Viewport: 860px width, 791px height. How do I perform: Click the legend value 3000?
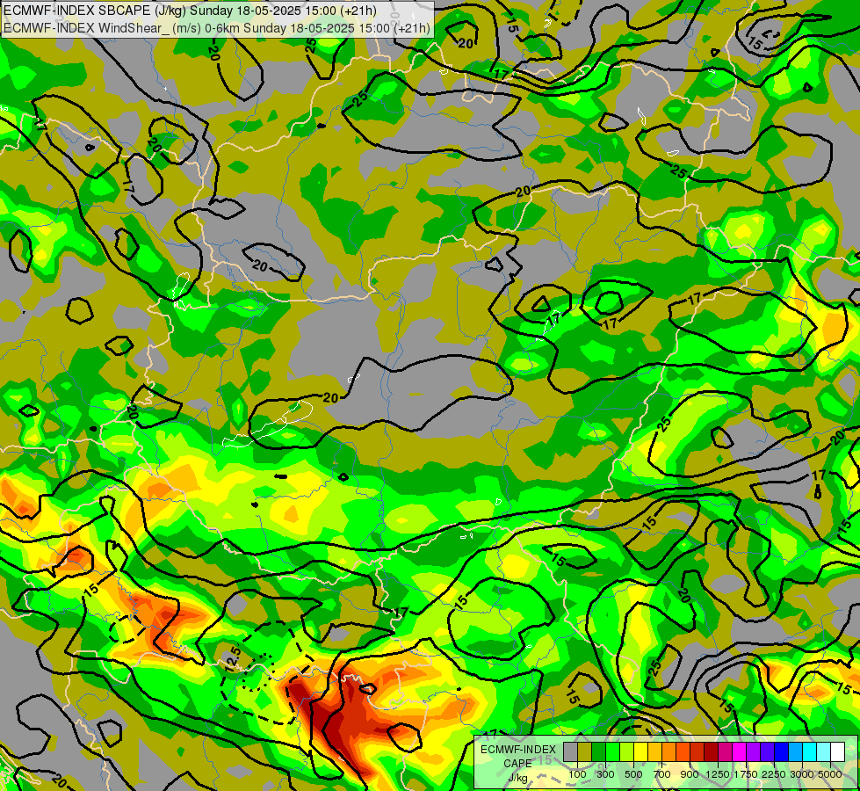coord(802,774)
